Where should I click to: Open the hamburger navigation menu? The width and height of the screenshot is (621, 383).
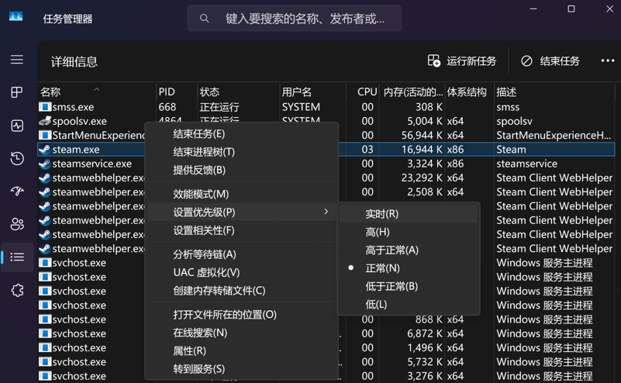tap(17, 60)
